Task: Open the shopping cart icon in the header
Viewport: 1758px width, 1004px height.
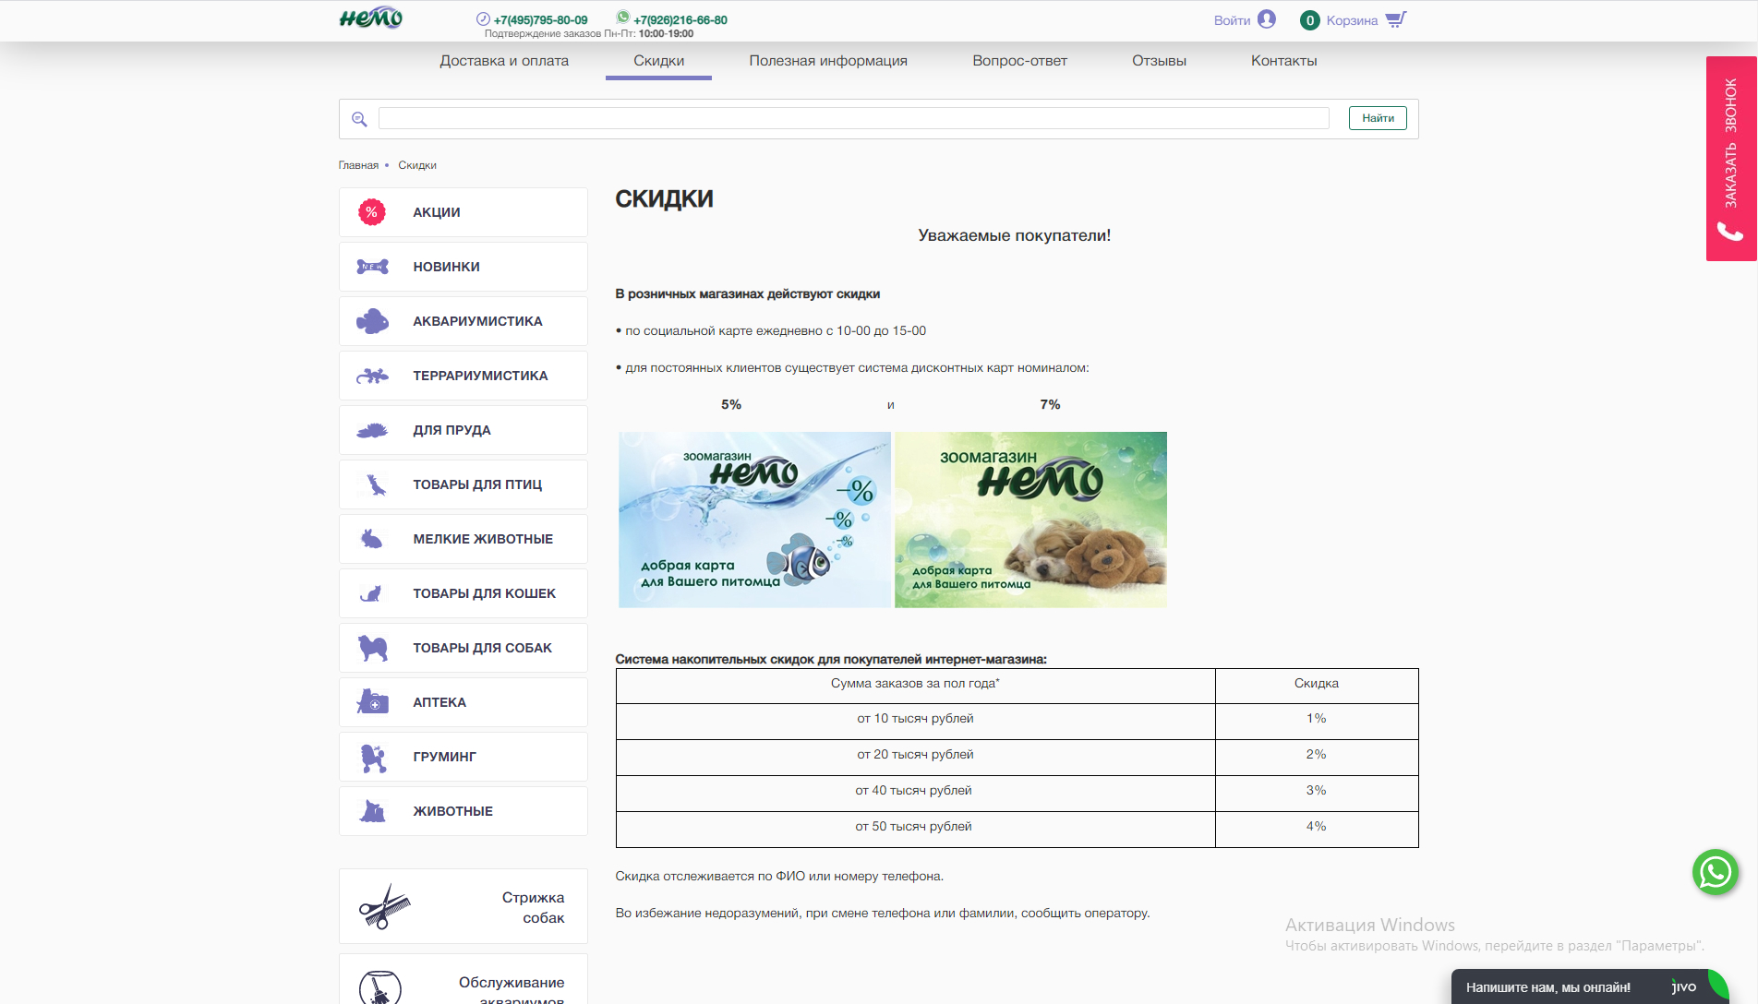Action: [x=1396, y=19]
